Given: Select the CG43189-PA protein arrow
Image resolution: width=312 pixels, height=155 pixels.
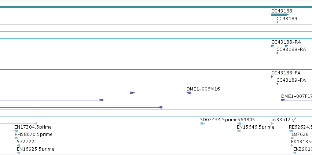Looking at the screenshot, I should pos(278,84).
